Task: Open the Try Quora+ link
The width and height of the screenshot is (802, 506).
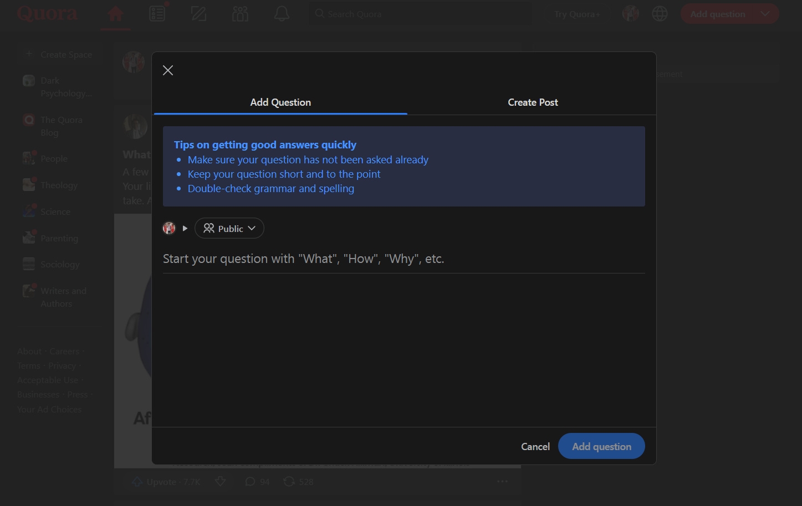Action: pyautogui.click(x=578, y=14)
